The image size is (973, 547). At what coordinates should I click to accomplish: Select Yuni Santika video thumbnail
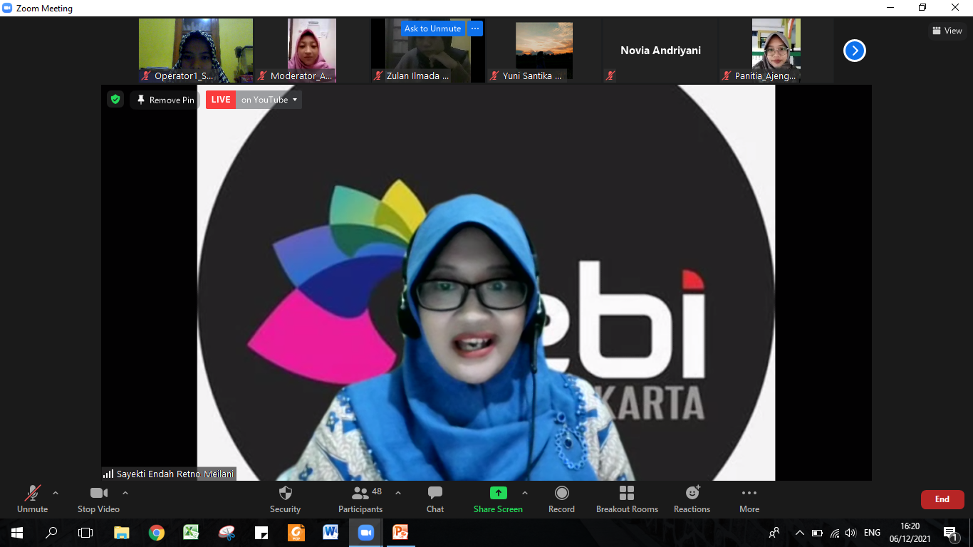544,51
